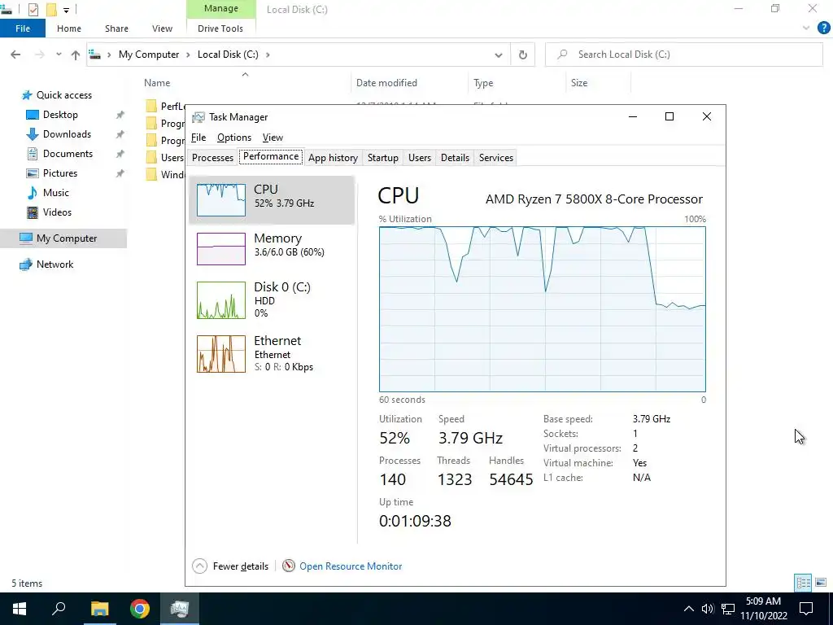Viewport: 833px width, 625px height.
Task: Expand the address bar history dropdown
Action: [499, 55]
